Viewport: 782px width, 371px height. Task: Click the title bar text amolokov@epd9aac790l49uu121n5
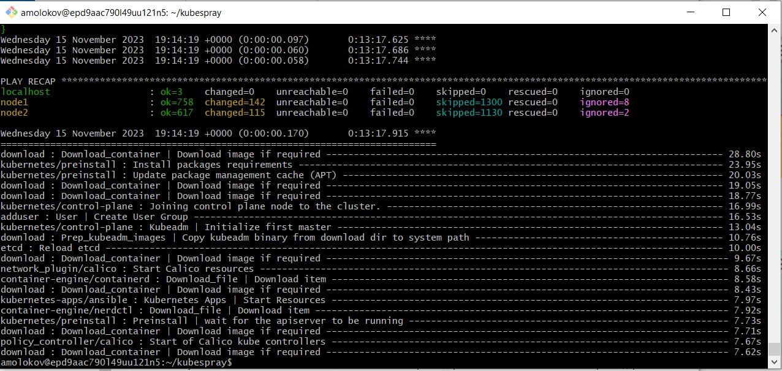(x=120, y=12)
